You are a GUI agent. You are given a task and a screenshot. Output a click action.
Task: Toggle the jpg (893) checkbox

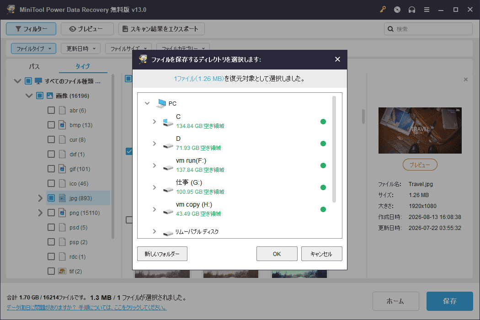(x=51, y=198)
